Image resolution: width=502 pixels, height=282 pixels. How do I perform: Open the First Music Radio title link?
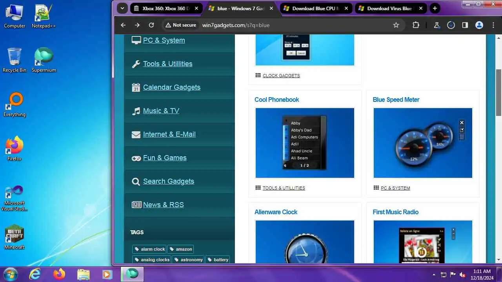pyautogui.click(x=396, y=212)
